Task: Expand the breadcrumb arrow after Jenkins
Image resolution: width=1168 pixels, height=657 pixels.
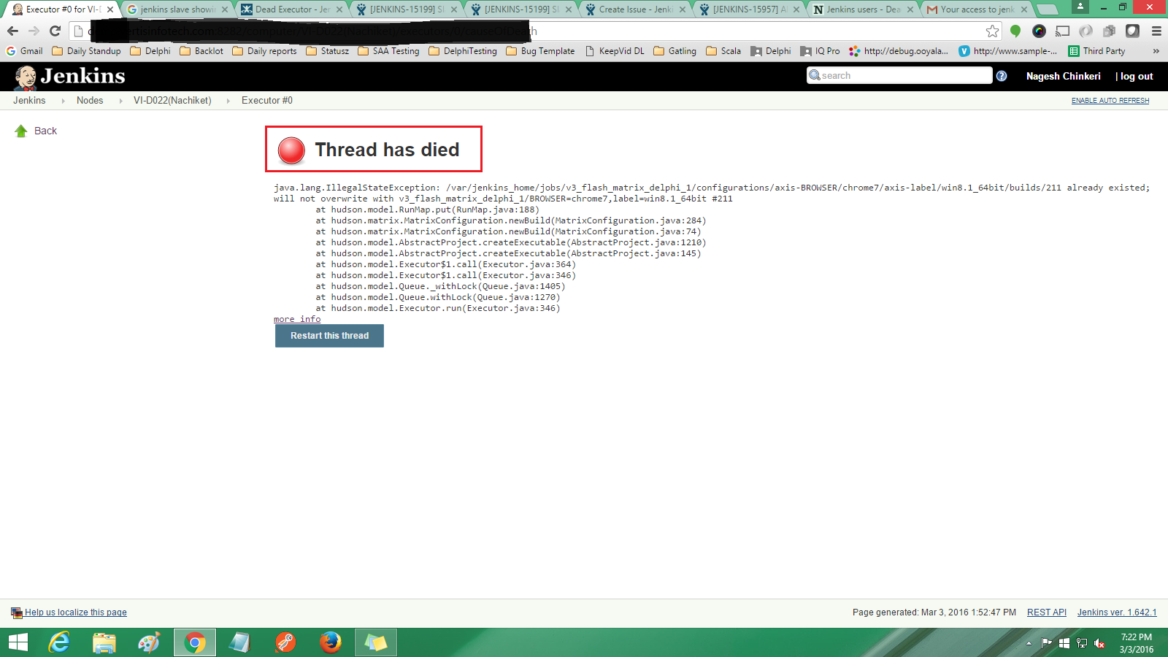Action: 63,101
